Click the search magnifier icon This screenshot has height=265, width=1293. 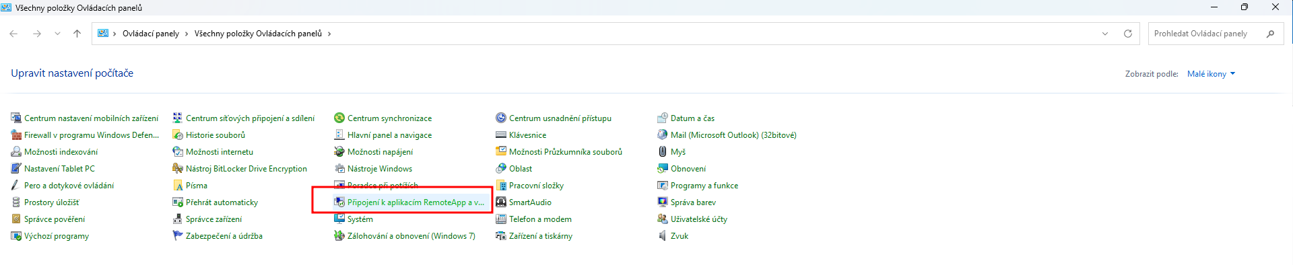[x=1270, y=34]
